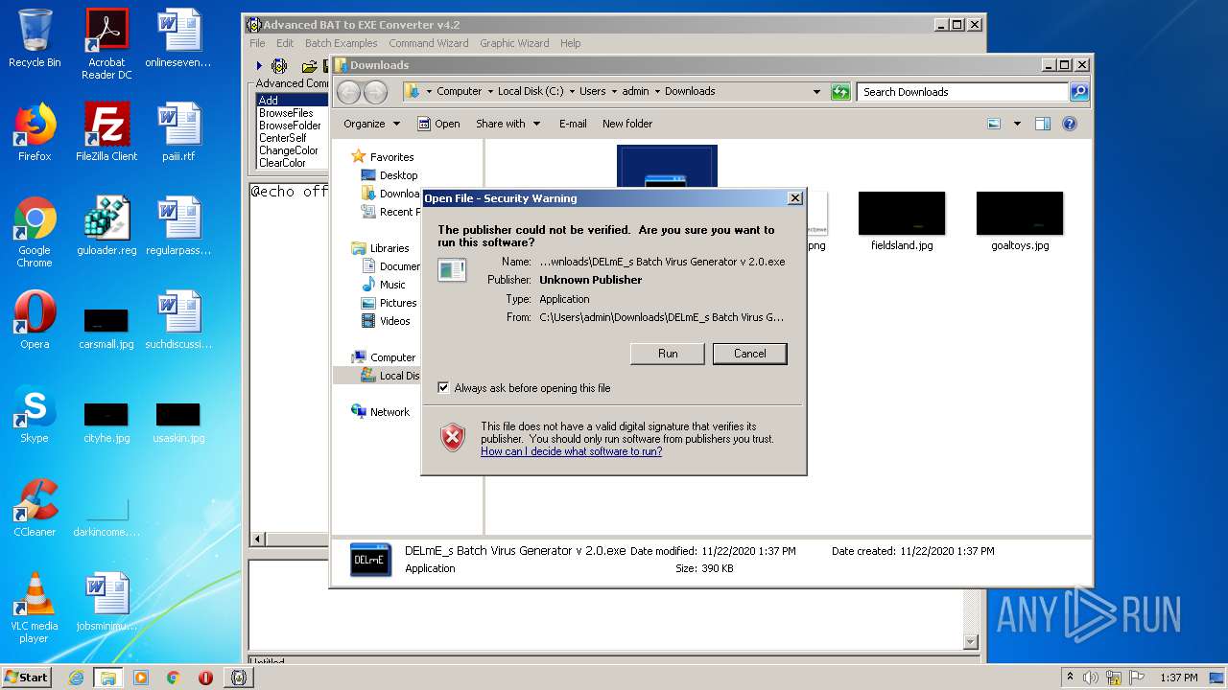Open the Firefox desktop shortcut
The image size is (1228, 690).
tap(35, 132)
